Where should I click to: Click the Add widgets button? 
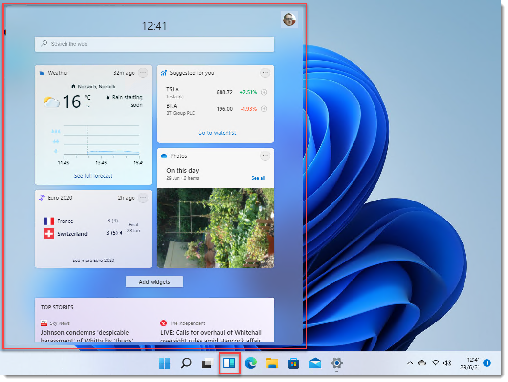click(x=154, y=281)
